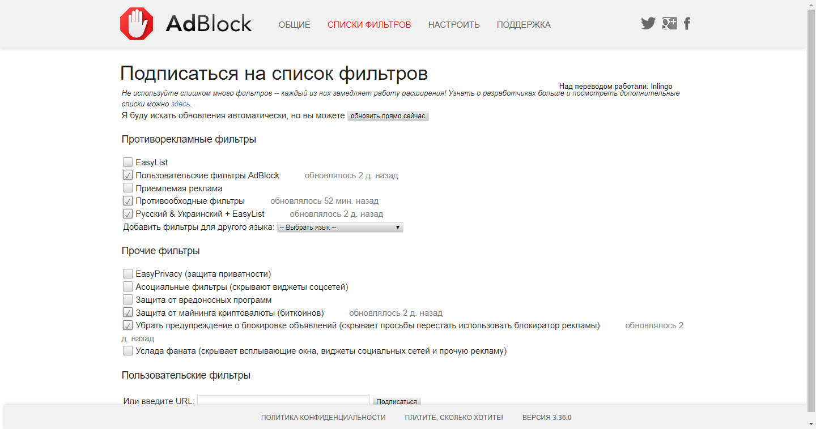Click the AdBlock stop-hand logo
Screen dimensions: 816x429
pyautogui.click(x=137, y=24)
